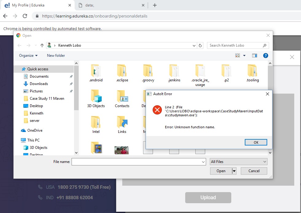The width and height of the screenshot is (301, 213).
Task: Click the Help question mark icon
Action: pyautogui.click(x=265, y=56)
